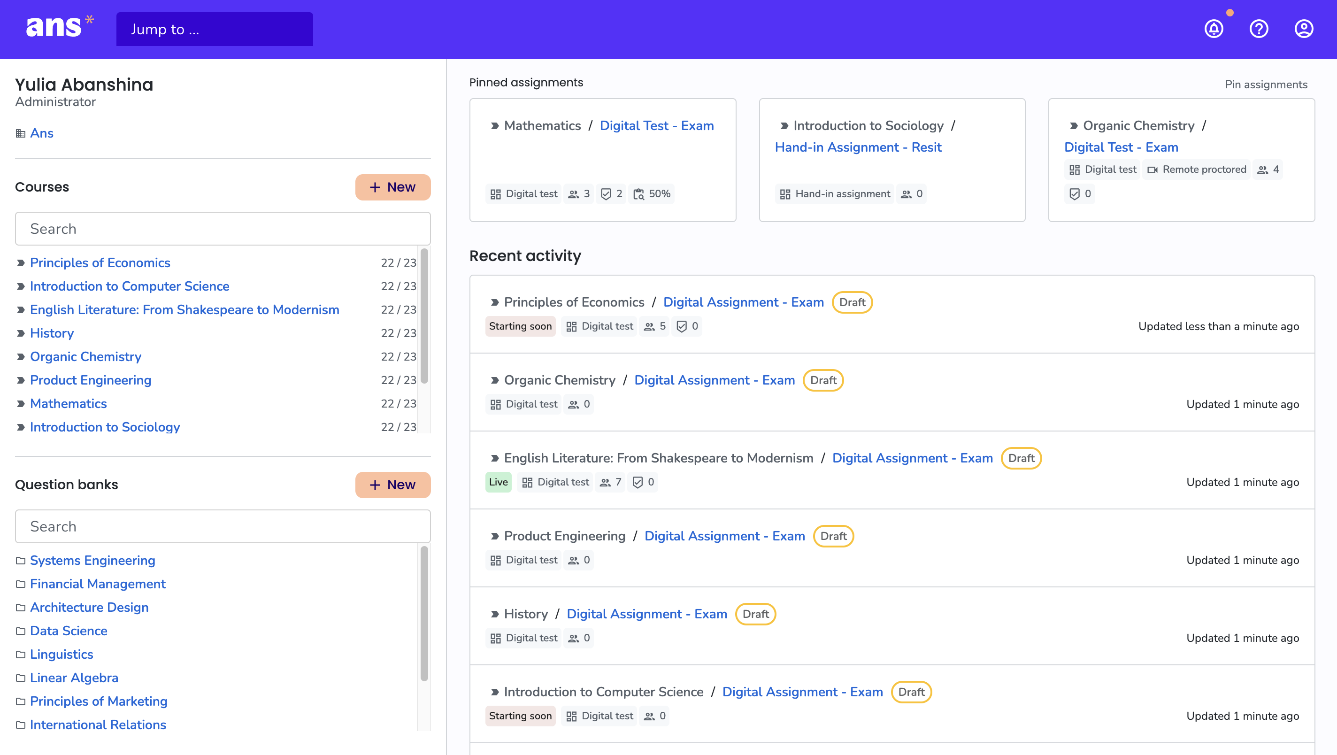Screen dimensions: 1337x755
Task: Open History Digital Assignment - Exam
Action: pyautogui.click(x=647, y=614)
